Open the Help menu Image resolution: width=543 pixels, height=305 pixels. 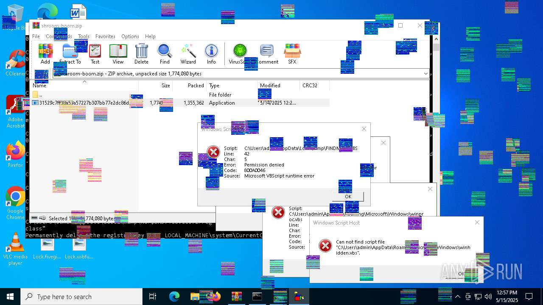coord(150,36)
